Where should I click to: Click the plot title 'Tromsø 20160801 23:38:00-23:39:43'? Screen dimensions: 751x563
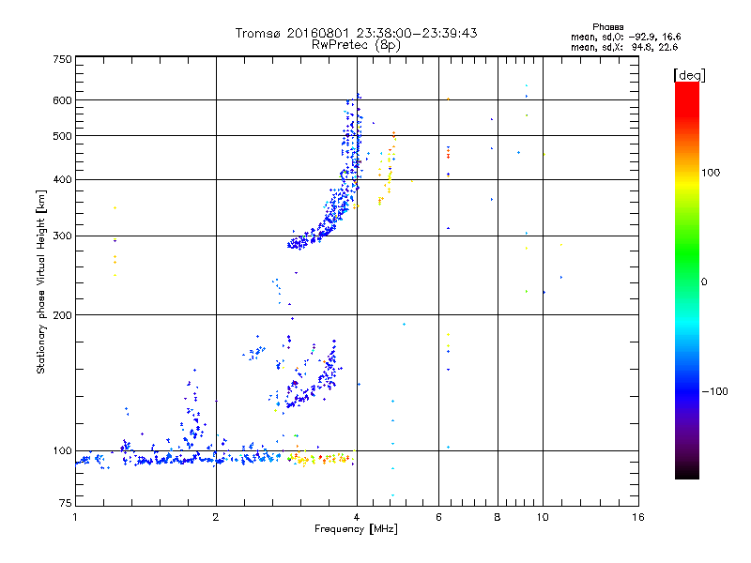pos(356,33)
